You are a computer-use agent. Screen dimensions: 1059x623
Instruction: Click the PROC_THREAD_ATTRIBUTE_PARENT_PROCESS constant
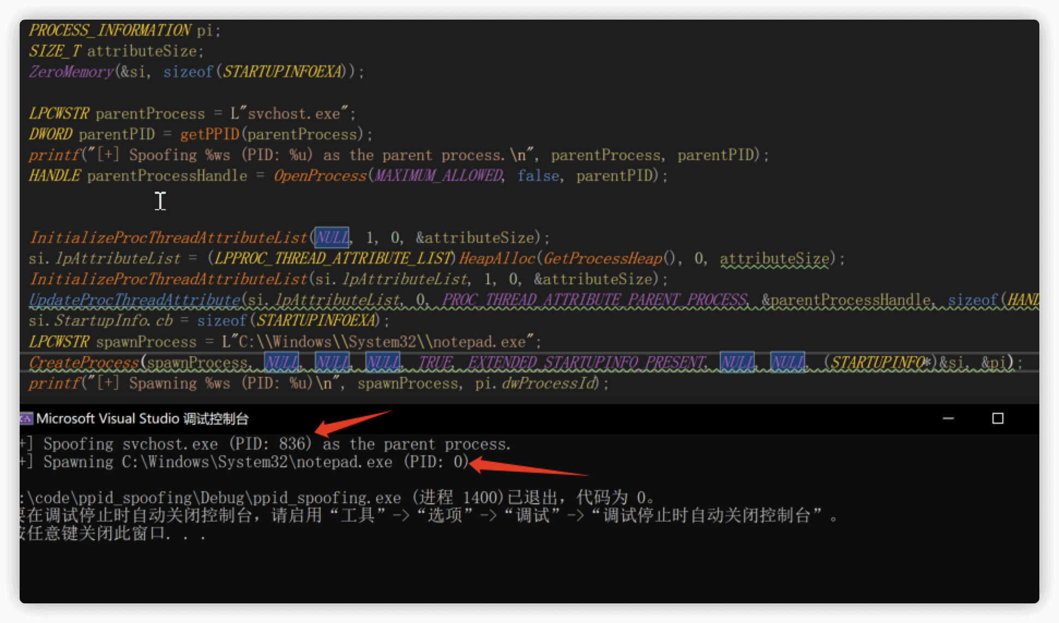[x=594, y=300]
